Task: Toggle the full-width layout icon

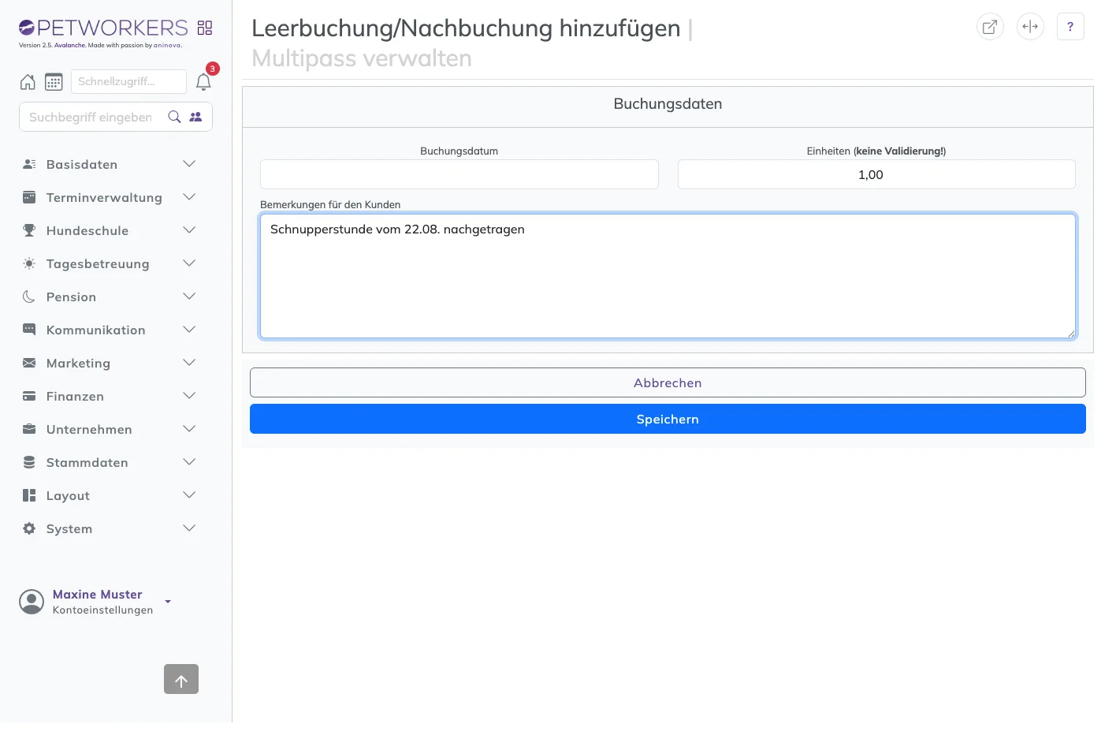Action: 1030,26
